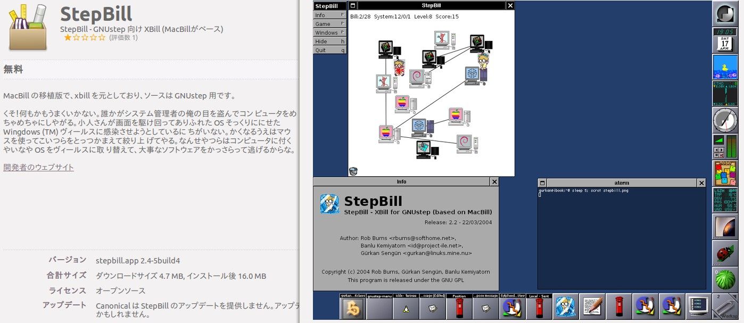Close the StepBill game window
Viewport: 744px width, 323px height.
pyautogui.click(x=510, y=5)
